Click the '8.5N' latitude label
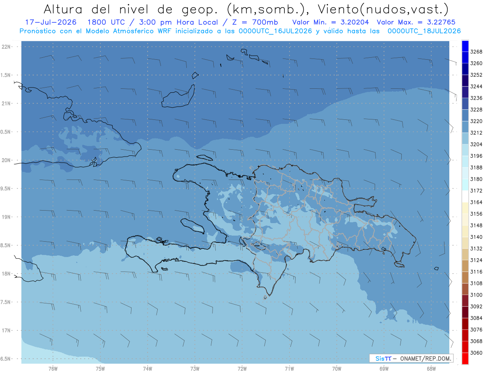 (x=6, y=245)
